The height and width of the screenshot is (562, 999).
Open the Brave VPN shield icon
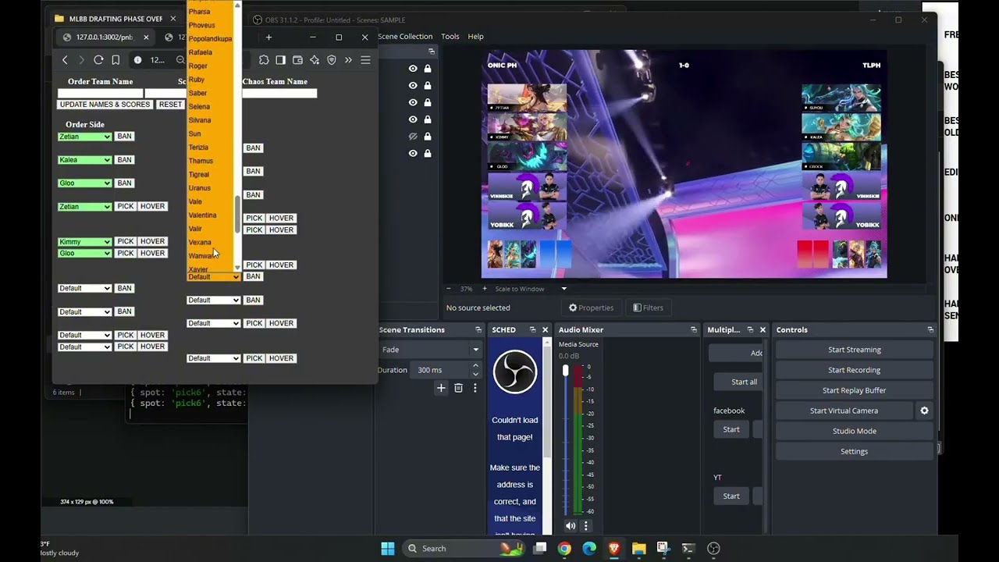click(x=332, y=60)
